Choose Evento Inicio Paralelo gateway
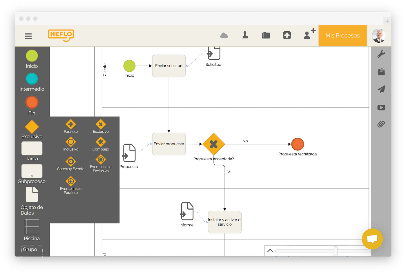Viewport: 406px width, 274px height. click(x=71, y=181)
